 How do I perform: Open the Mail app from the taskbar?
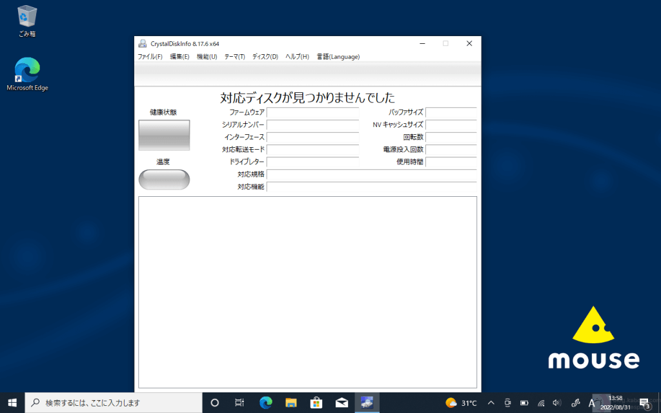coord(341,403)
